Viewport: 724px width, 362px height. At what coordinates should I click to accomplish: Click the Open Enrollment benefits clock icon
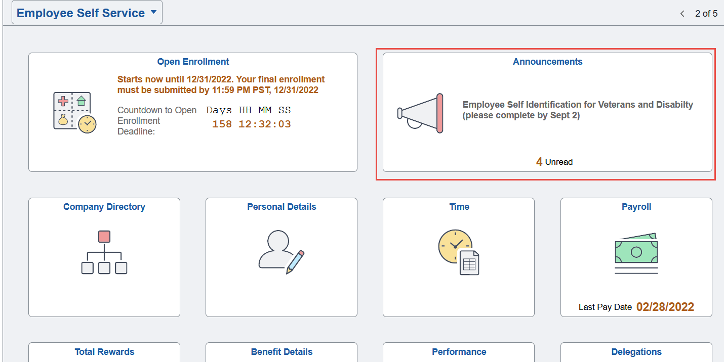tap(75, 112)
